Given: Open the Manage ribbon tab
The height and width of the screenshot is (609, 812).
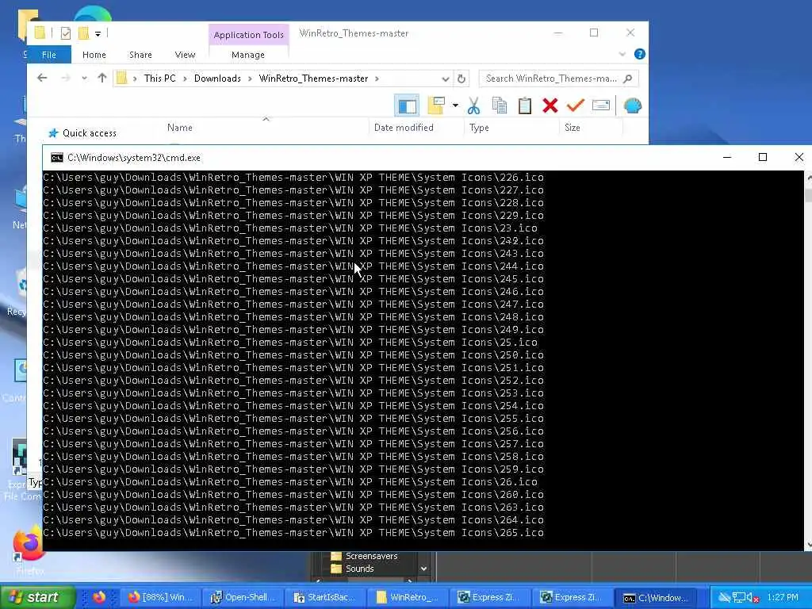Looking at the screenshot, I should [248, 55].
